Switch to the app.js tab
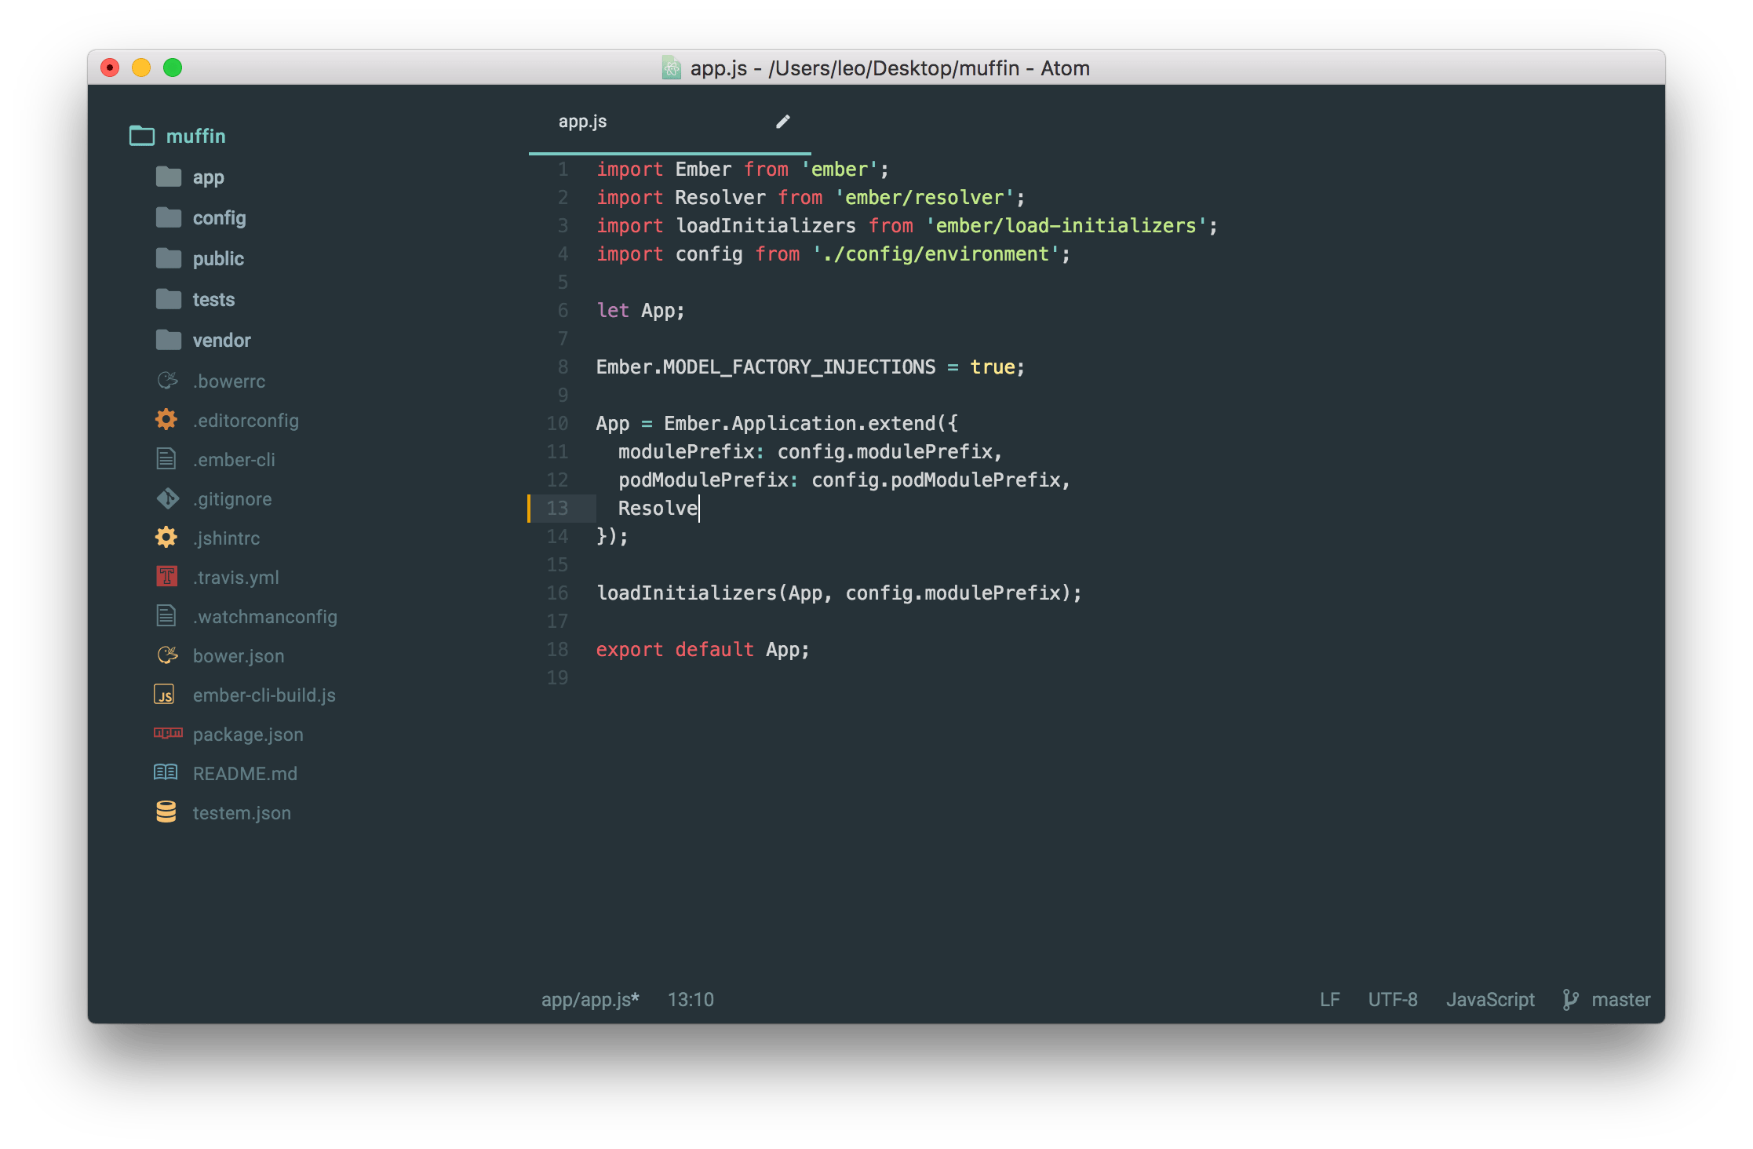Image resolution: width=1753 pixels, height=1149 pixels. 583,122
